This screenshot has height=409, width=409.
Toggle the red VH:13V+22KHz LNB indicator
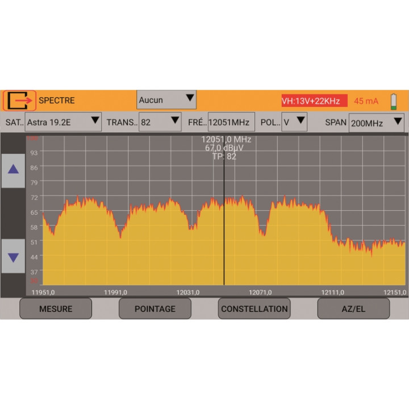314,101
